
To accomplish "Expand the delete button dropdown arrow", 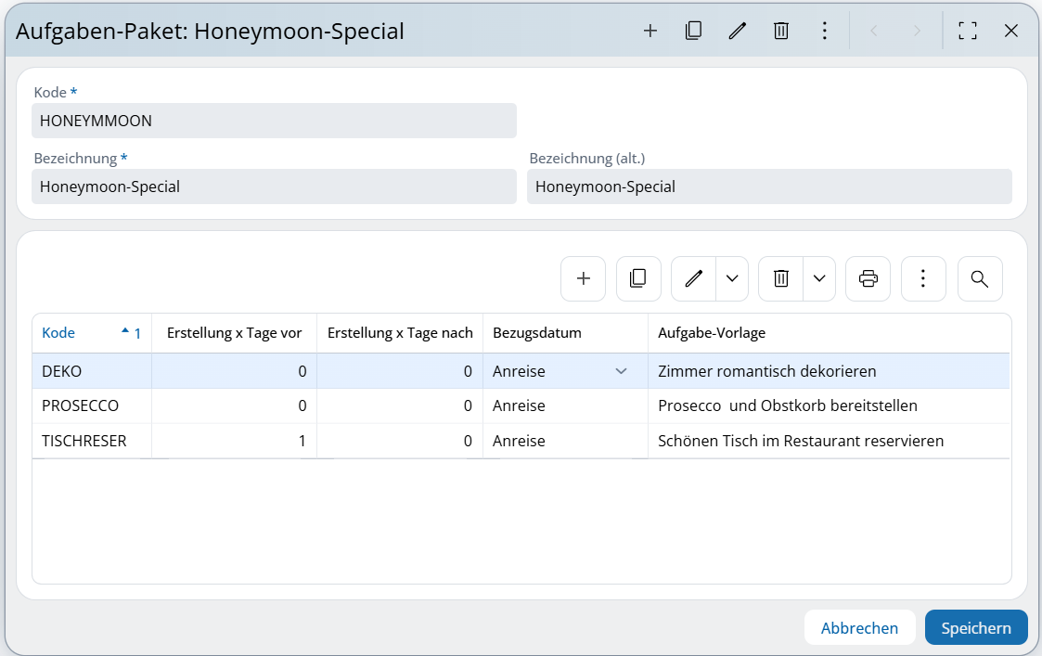I will [x=819, y=278].
